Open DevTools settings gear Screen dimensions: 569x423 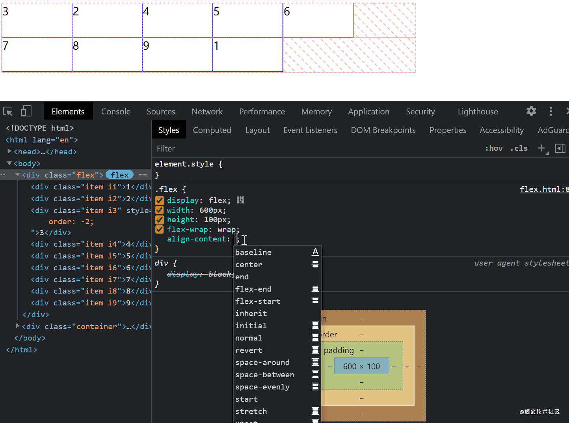tap(531, 111)
